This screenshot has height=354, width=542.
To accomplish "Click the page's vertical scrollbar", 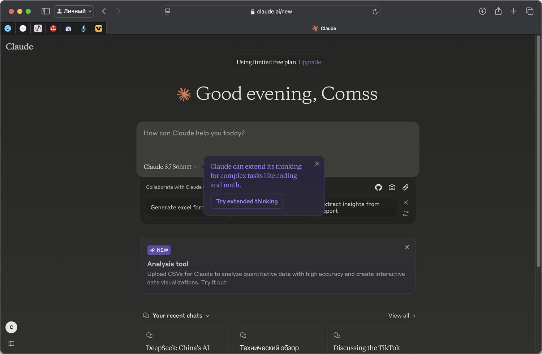I will pos(539,152).
